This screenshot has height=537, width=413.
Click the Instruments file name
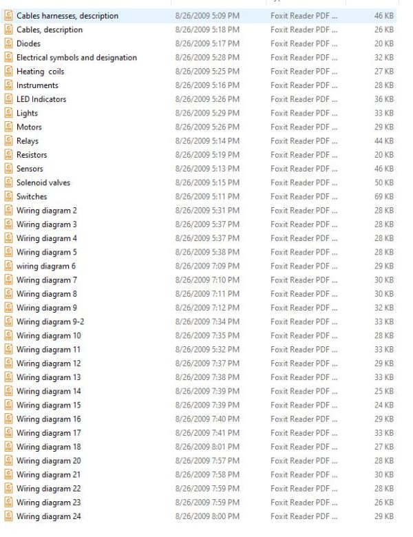pyautogui.click(x=37, y=85)
